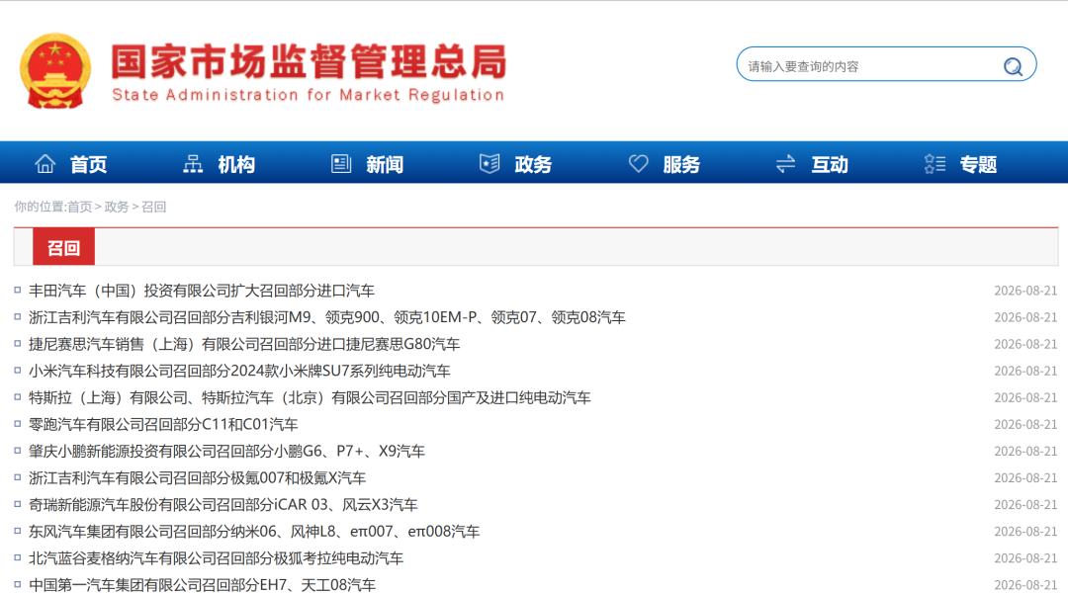Viewport: 1068px width, 593px height.
Task: Click the date 2026-08-21 beside 丰田汽车 notice
Action: (1025, 291)
